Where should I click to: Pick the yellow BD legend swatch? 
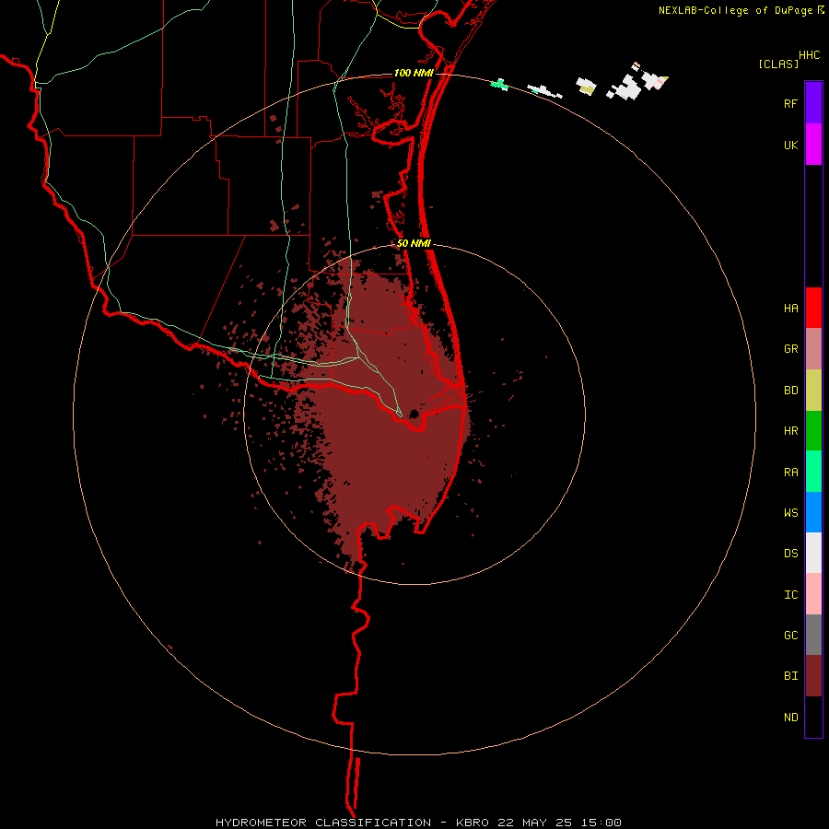[x=813, y=391]
